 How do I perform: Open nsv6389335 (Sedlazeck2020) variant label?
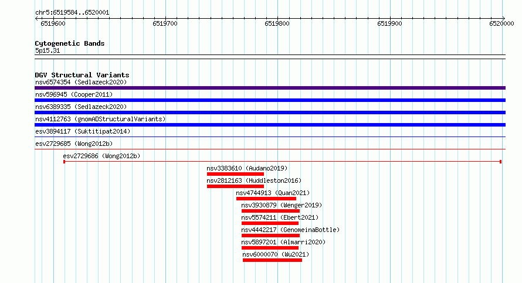[81, 107]
